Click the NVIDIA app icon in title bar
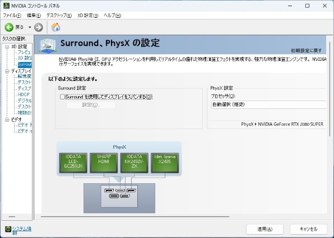Image resolution: width=334 pixels, height=238 pixels. pos(6,6)
